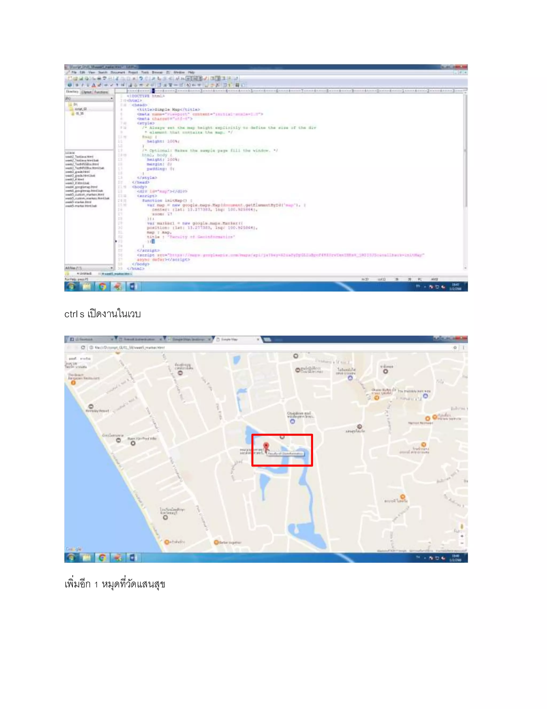Switch to the Google Maps JavaScript tab in Chrome
This screenshot has height=709, width=547.
point(189,340)
